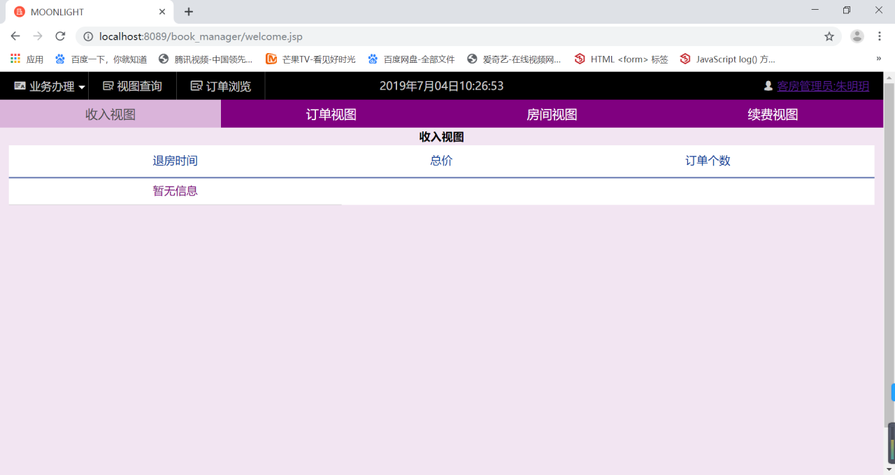Image resolution: width=895 pixels, height=475 pixels.
Task: Open 芒果TV bookmark
Action: coord(311,59)
